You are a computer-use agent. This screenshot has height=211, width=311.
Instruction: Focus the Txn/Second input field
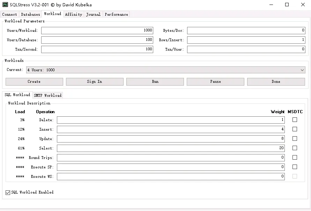[x=97, y=49]
